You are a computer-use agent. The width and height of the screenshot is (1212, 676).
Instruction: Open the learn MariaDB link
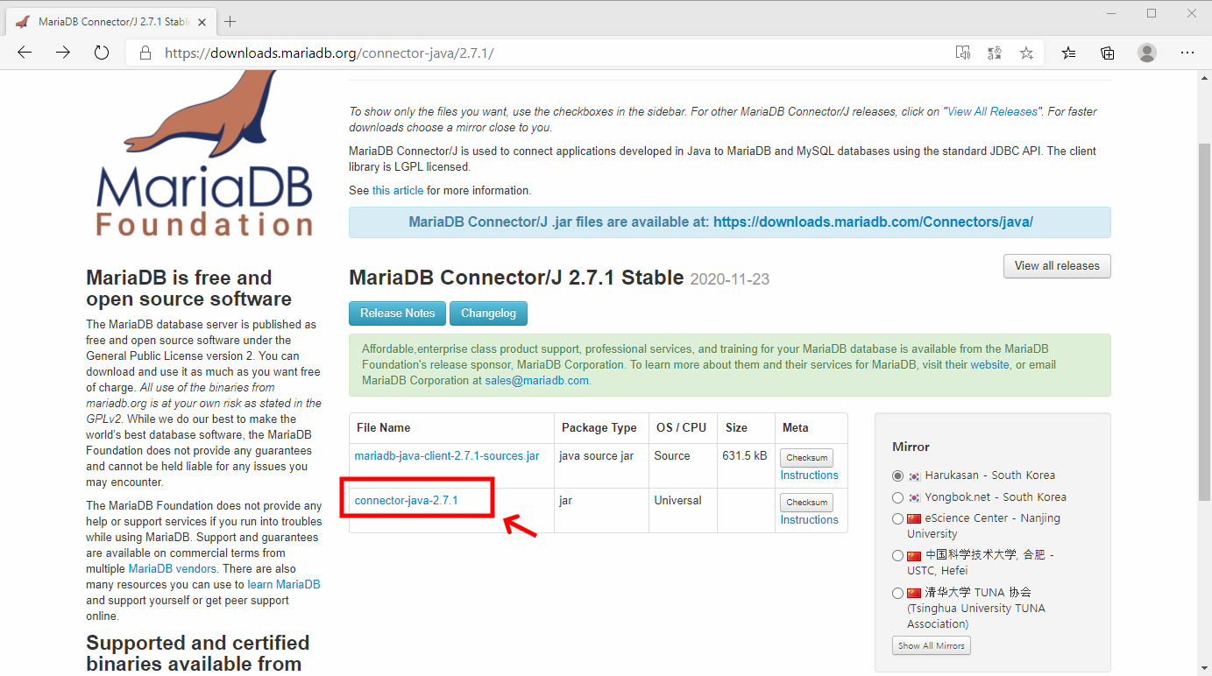point(284,584)
